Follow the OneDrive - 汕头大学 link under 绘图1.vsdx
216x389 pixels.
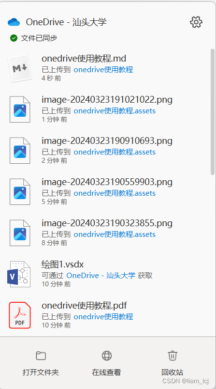coord(101,275)
